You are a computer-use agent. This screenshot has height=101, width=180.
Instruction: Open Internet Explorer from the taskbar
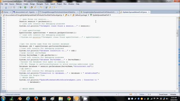[x=28, y=98]
